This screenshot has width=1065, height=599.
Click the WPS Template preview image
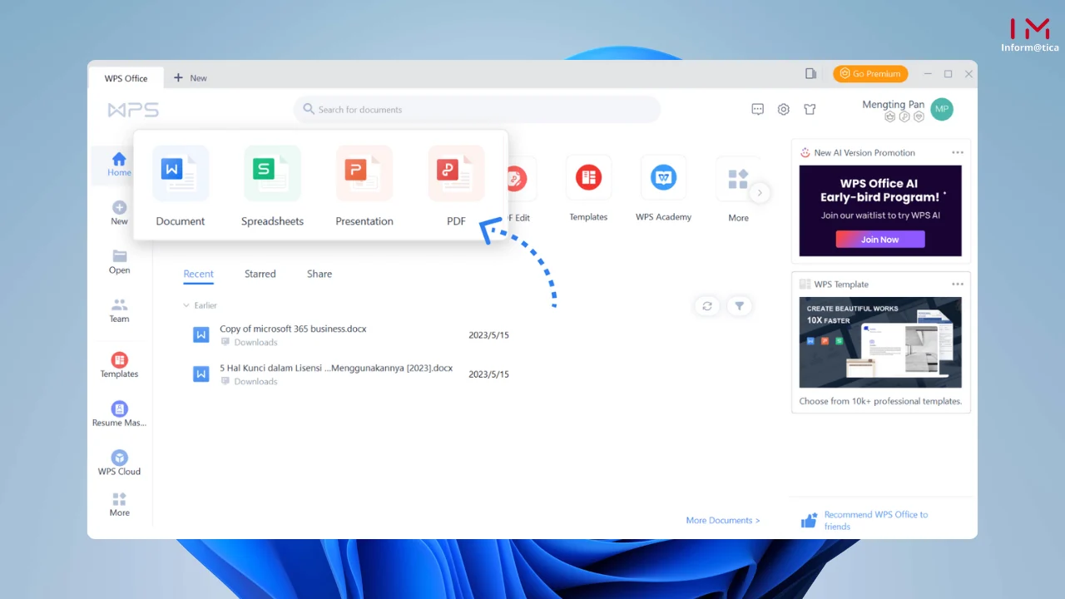[880, 342]
